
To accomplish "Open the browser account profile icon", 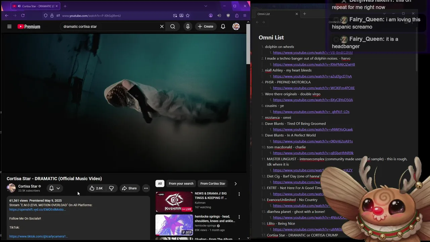I will coord(211,15).
